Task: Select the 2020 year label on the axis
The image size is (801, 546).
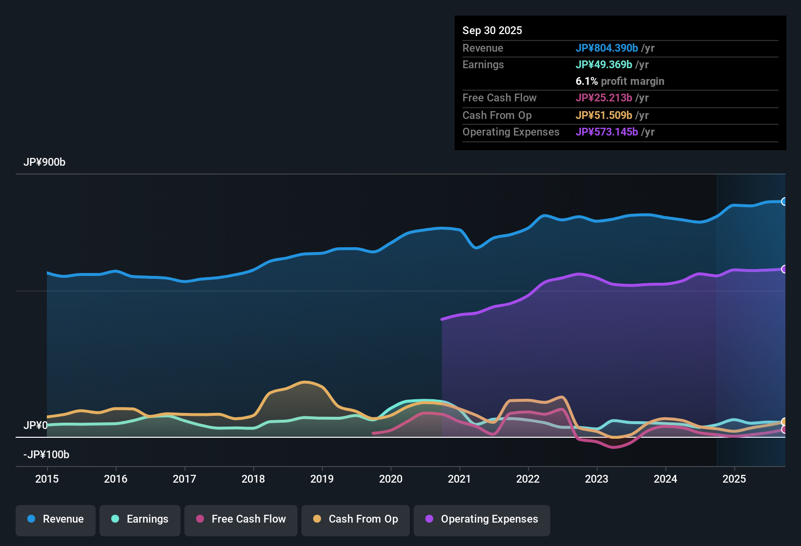Action: click(390, 479)
